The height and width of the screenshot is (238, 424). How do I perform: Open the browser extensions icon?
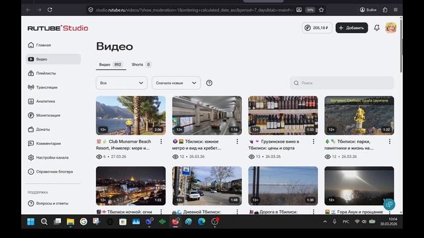385,10
